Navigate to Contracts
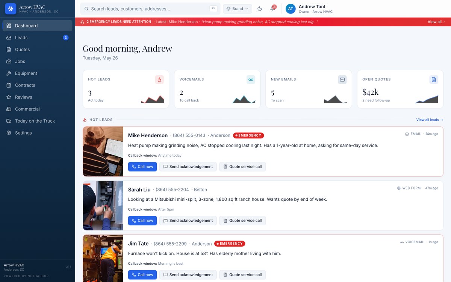Viewport: 451px width, 282px height. (x=38, y=85)
